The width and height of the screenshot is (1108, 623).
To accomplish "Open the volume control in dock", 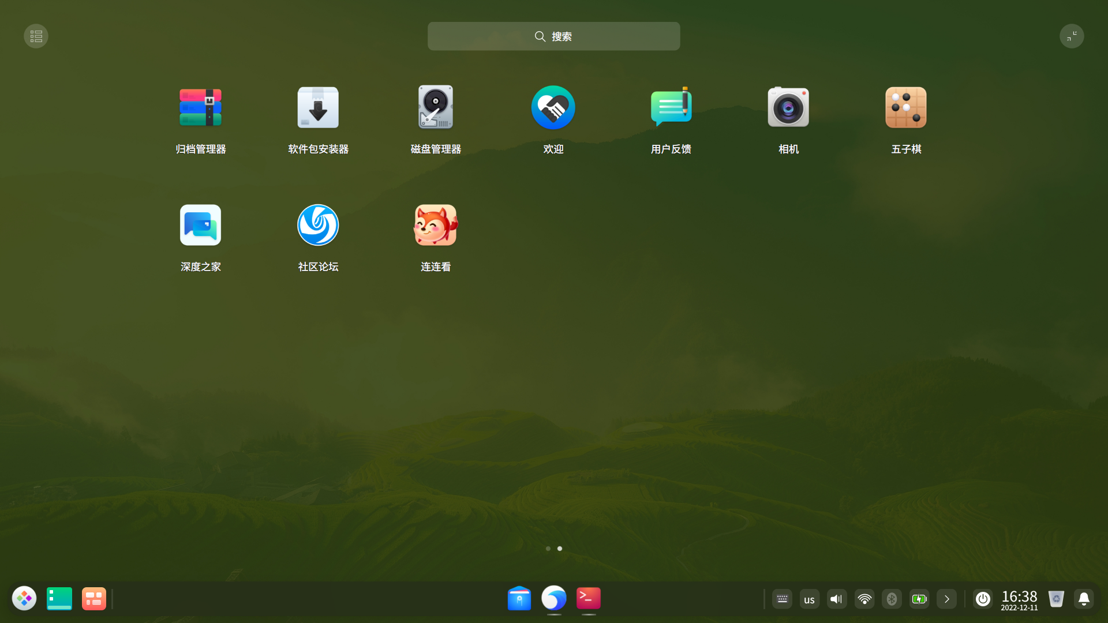I will pos(837,599).
